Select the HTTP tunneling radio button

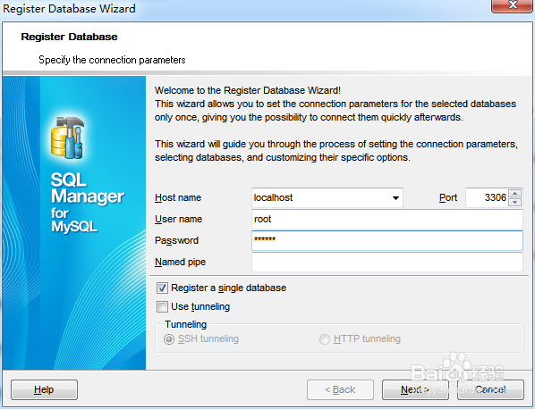coord(325,339)
